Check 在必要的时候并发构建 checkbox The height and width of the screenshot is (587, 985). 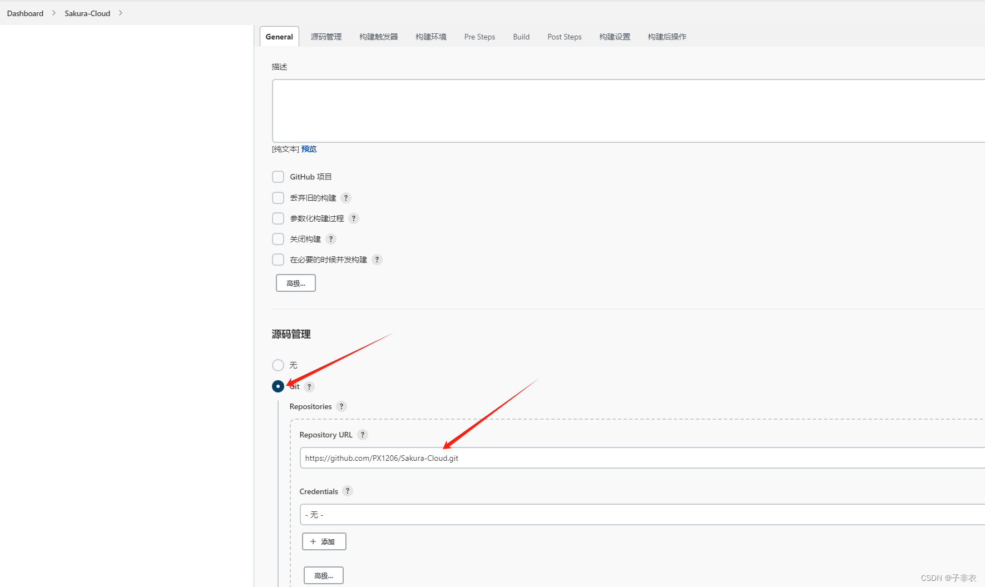pyautogui.click(x=278, y=260)
